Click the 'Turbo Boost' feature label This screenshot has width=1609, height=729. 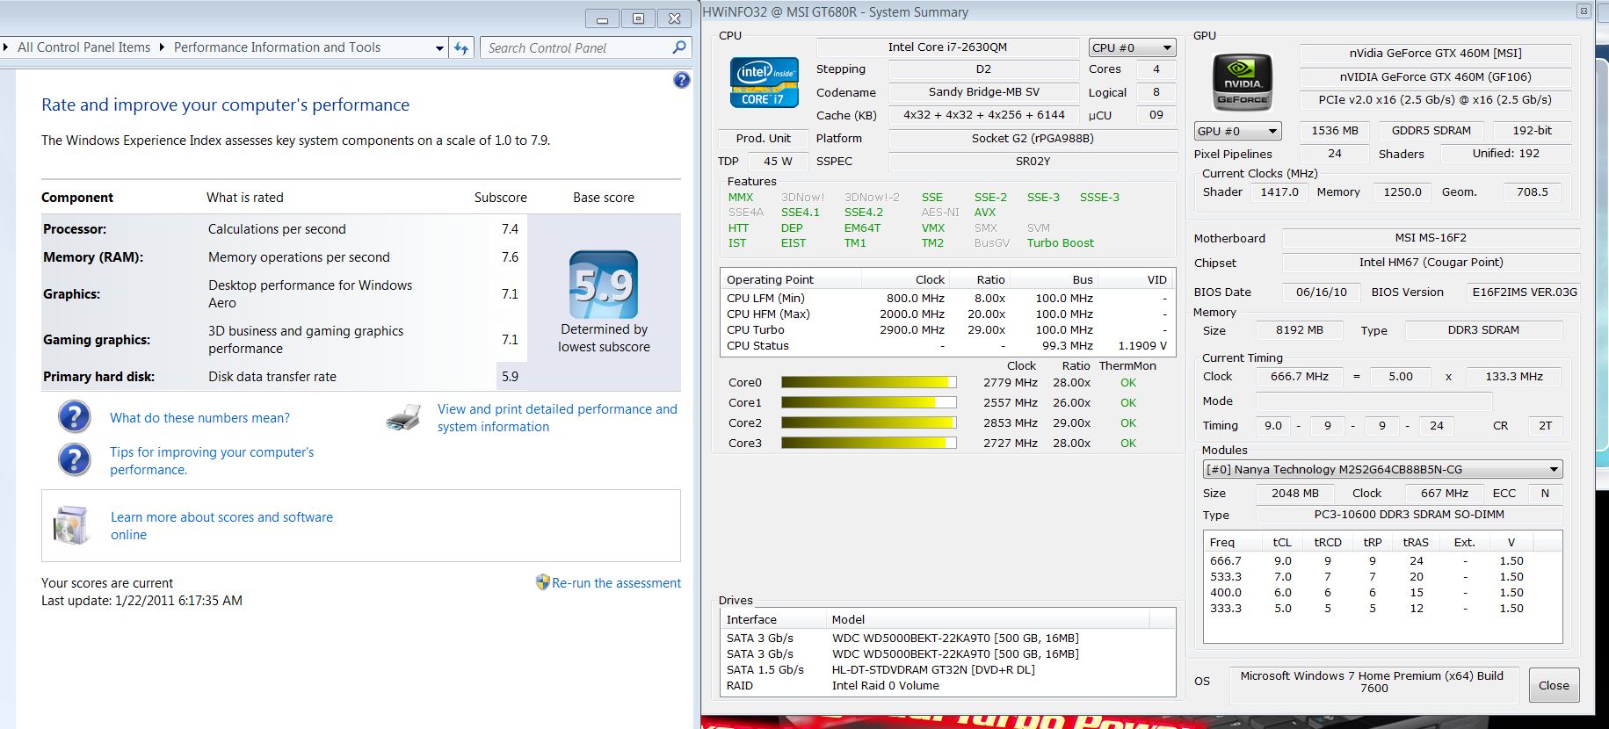click(1061, 243)
